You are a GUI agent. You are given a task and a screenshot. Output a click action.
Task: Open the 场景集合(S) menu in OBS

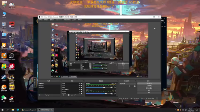[x=67, y=20]
